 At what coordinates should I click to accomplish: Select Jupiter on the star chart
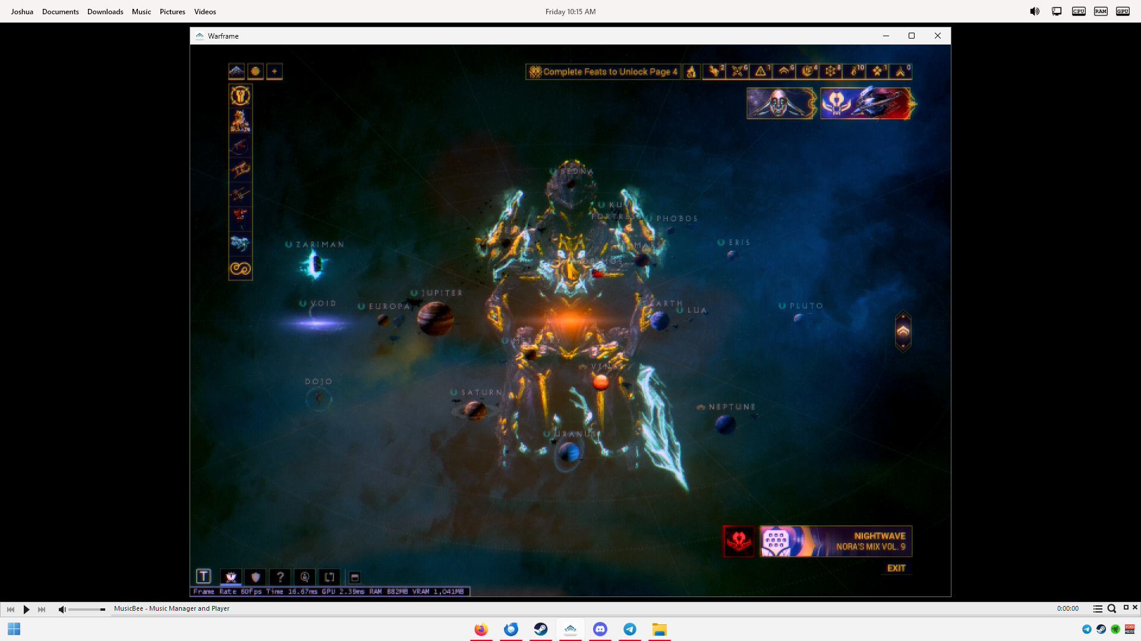click(x=436, y=319)
